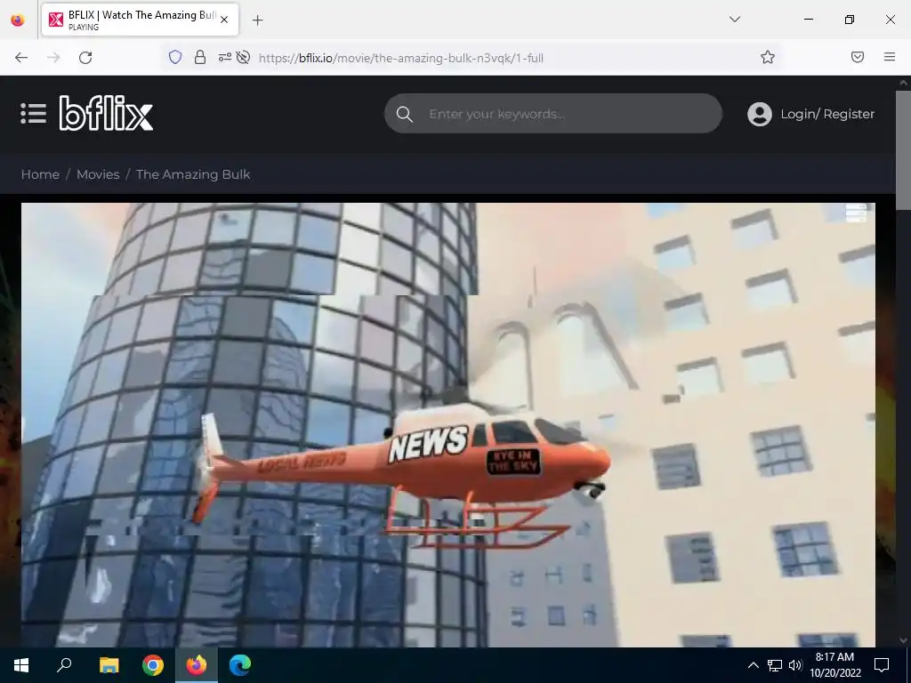
Task: Click the blocked autoplay icon in address bar
Action: [244, 57]
